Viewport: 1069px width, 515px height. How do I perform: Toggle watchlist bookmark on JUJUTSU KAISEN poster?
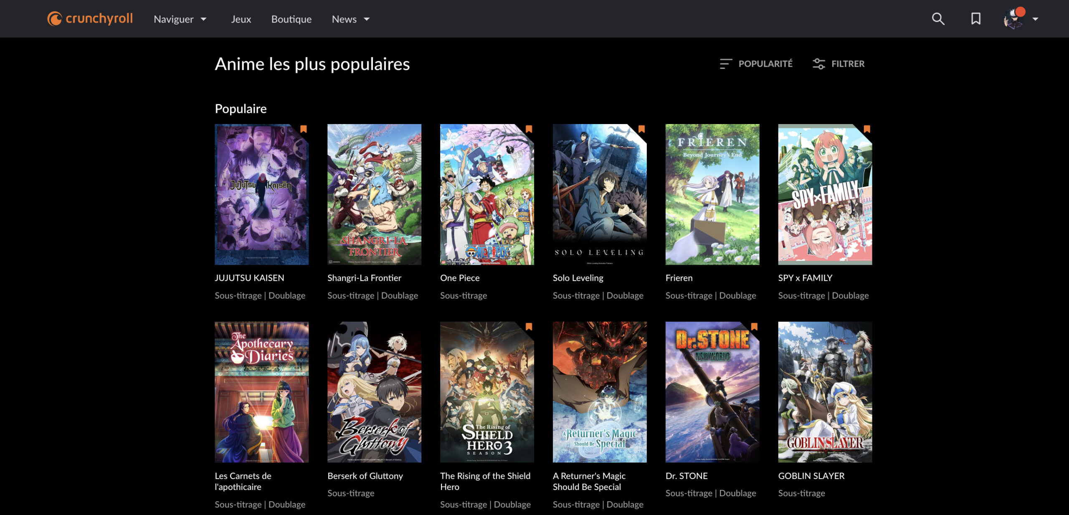click(304, 129)
